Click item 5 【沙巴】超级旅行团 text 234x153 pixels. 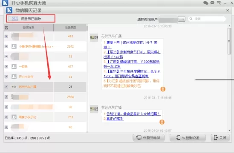tap(131, 83)
